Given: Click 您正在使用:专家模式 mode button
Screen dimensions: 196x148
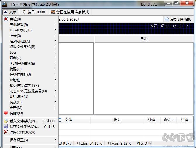Looking at the screenshot, I should pos(70,12).
